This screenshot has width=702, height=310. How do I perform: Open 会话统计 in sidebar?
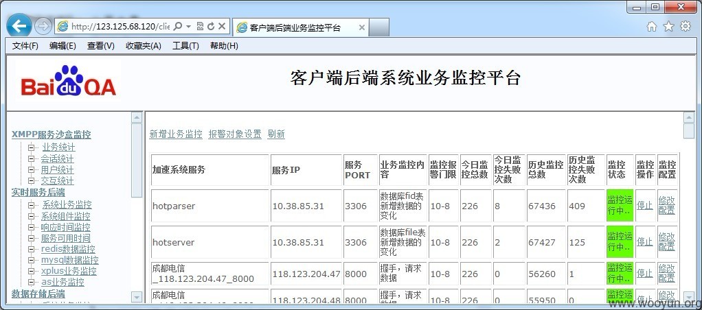(57, 159)
